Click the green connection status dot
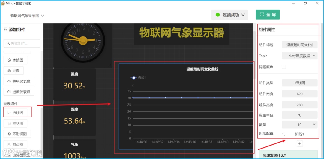This screenshot has height=159, width=324. tap(217, 15)
